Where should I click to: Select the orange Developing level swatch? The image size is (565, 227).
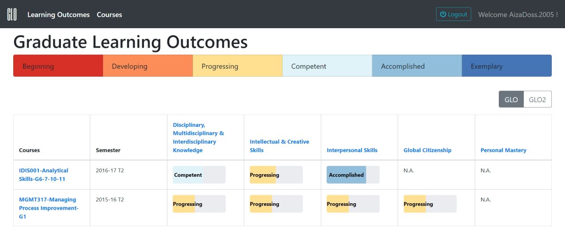[148, 66]
